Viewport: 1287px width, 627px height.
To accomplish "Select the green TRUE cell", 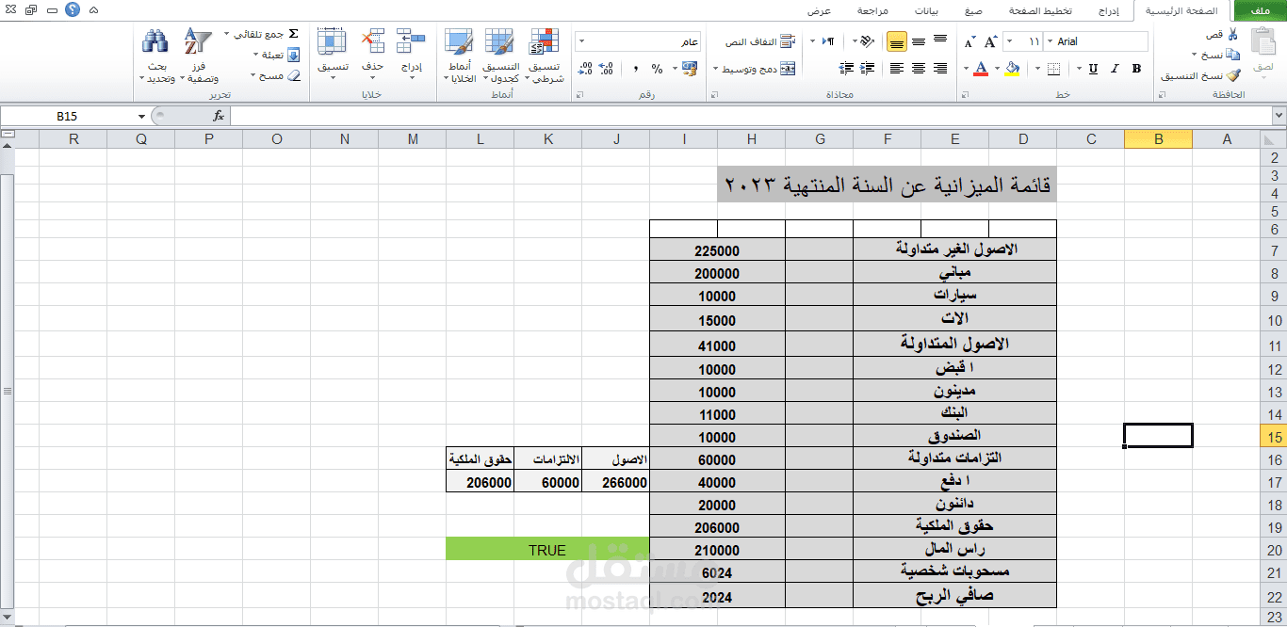I will pyautogui.click(x=547, y=550).
